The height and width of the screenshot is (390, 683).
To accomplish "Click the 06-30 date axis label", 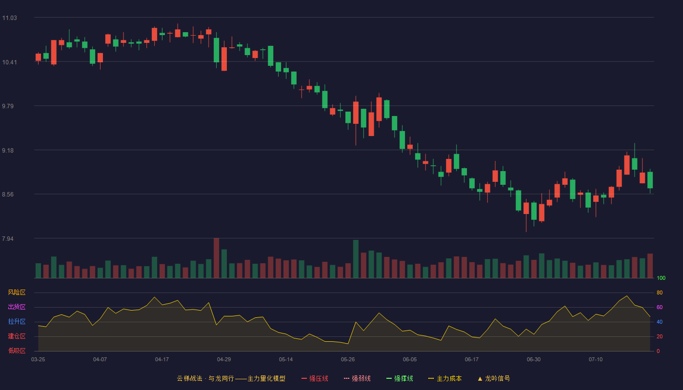I will [x=534, y=359].
